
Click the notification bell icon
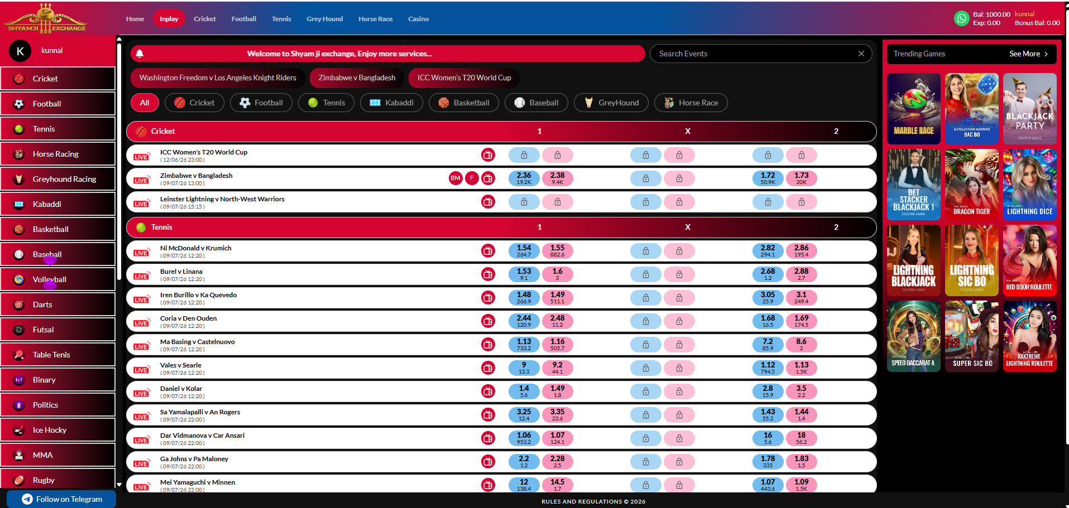coord(140,54)
